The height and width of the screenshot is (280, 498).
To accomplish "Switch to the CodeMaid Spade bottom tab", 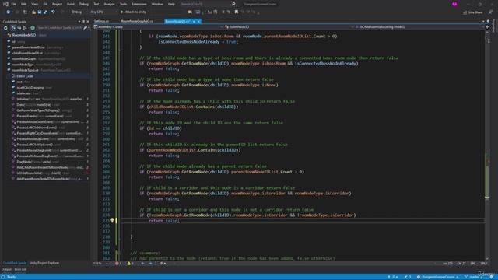I will pos(14,263).
